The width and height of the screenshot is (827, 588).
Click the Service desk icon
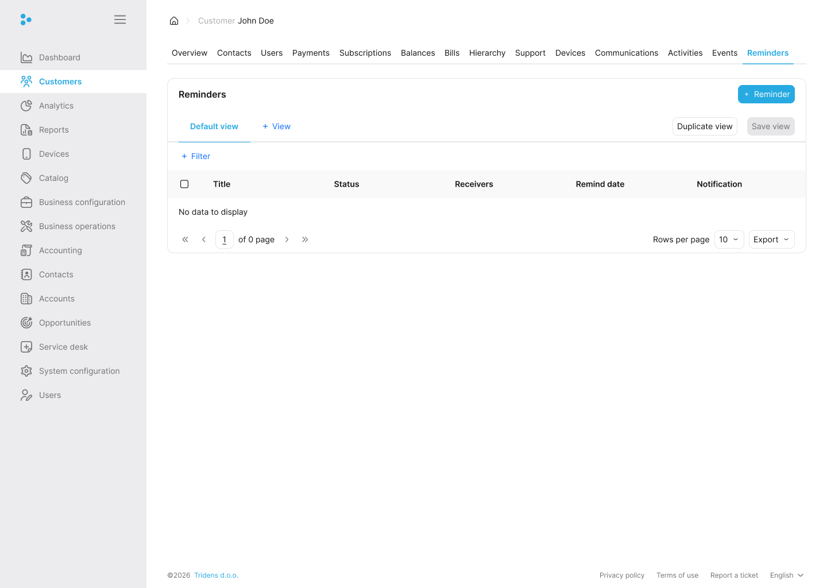coord(26,347)
